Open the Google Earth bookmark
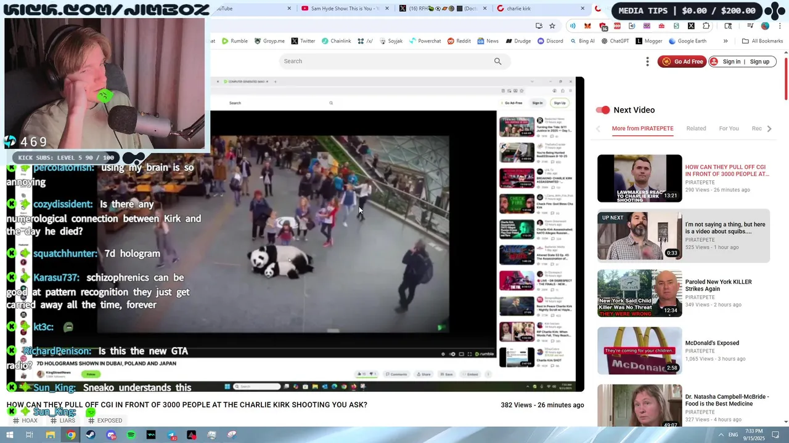The image size is (789, 443). pos(687,41)
